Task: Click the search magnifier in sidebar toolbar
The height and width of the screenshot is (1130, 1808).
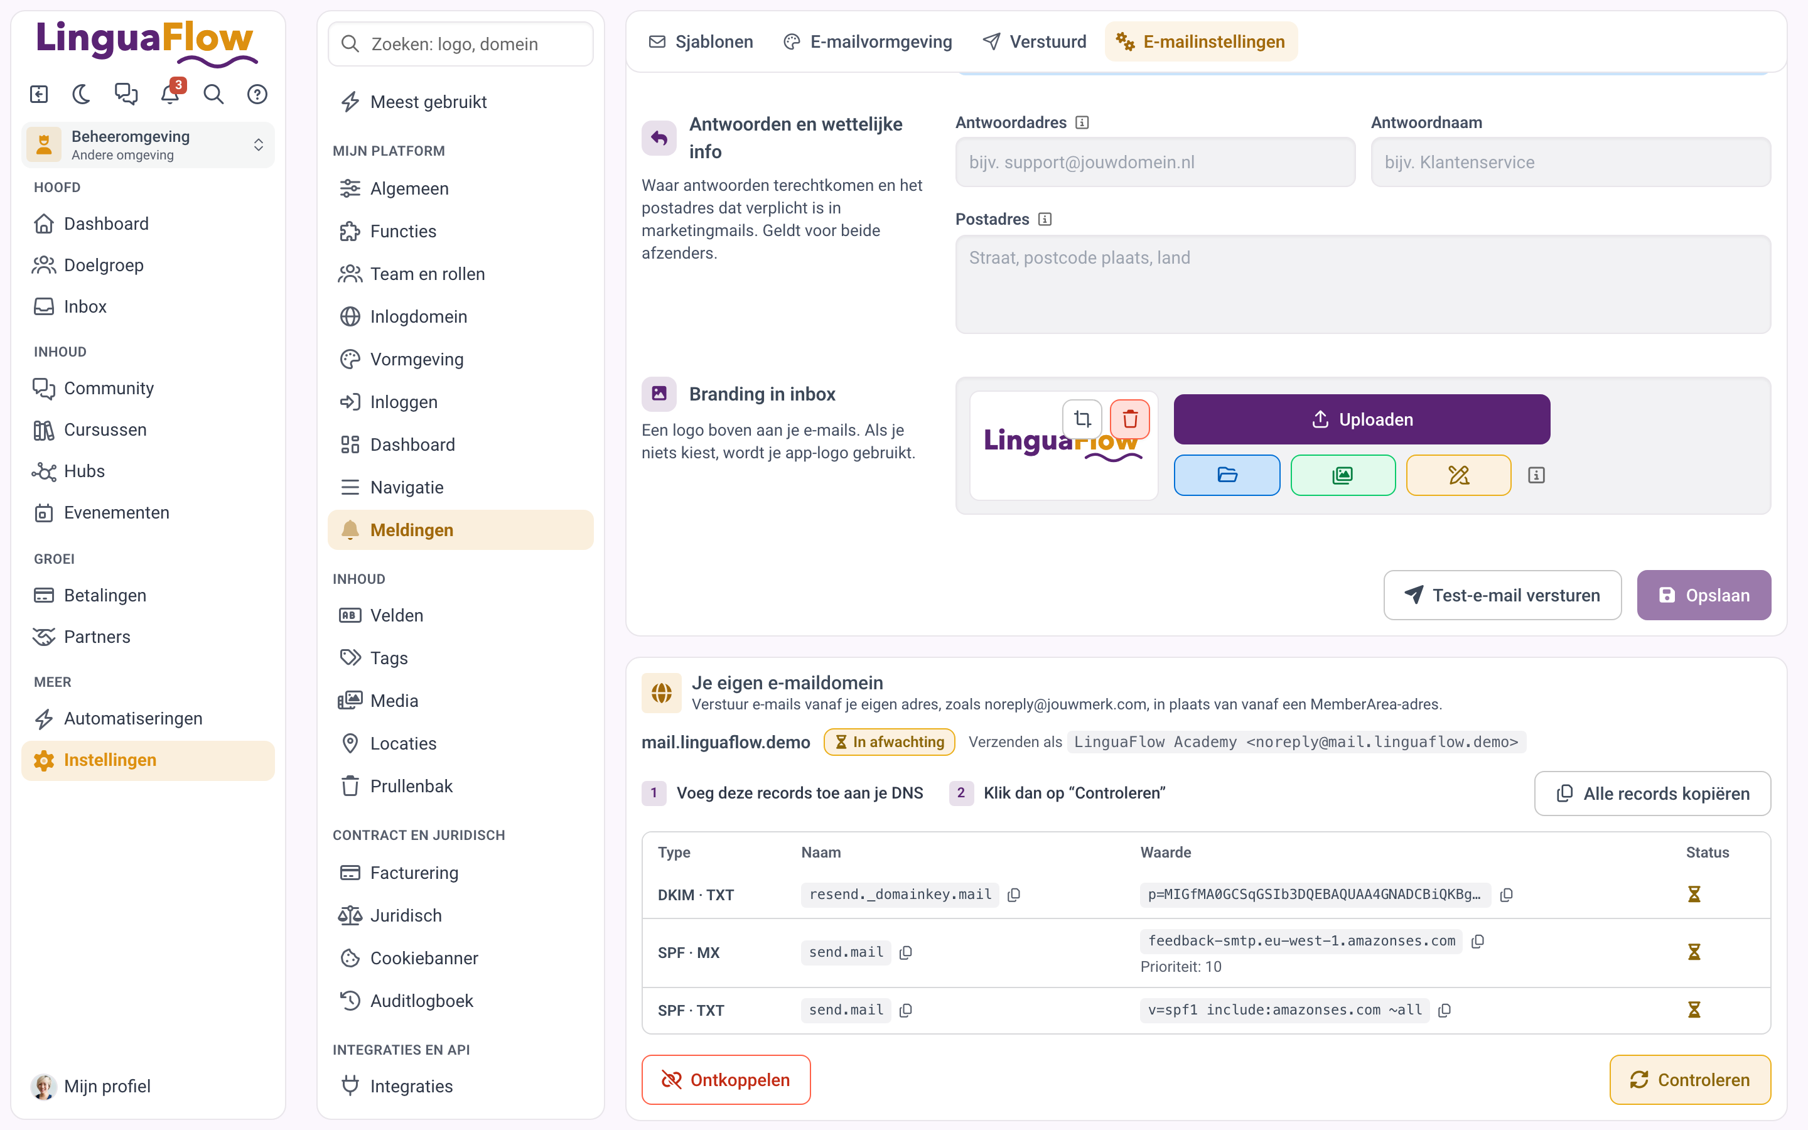Action: pyautogui.click(x=213, y=94)
